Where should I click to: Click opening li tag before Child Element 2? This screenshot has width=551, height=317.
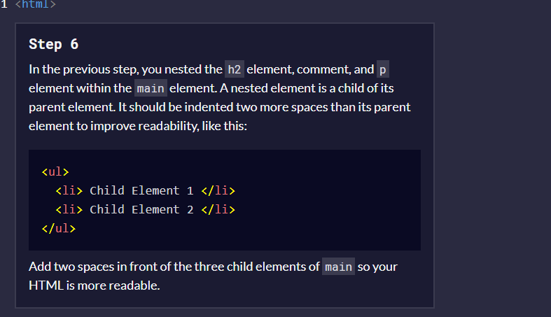click(69, 209)
